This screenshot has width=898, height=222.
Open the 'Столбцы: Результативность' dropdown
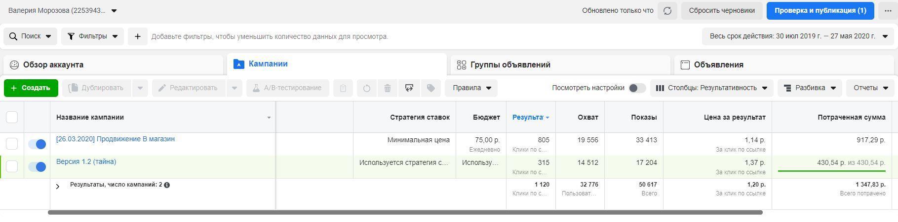pos(711,88)
